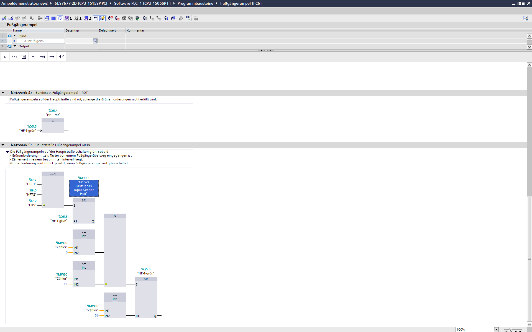Collapse the Input parameter group

(x=15, y=36)
